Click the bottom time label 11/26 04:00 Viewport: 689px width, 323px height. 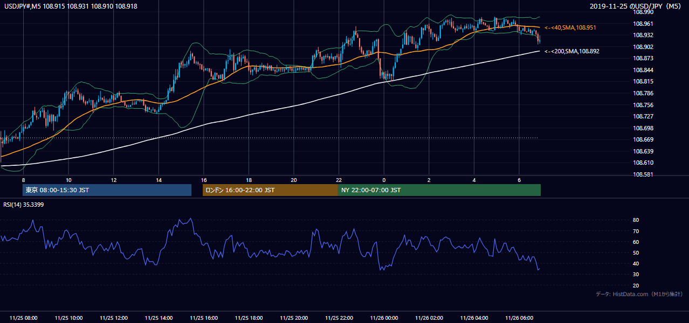474,318
